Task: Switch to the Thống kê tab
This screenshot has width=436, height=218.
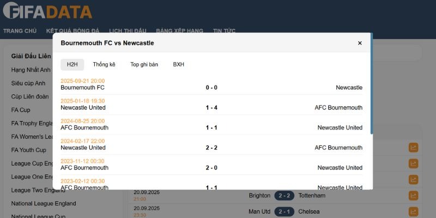Action: 104,64
